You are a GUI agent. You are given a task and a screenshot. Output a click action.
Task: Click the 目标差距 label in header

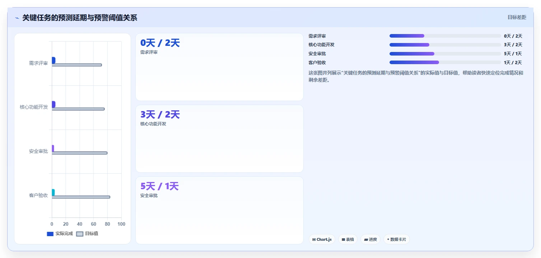517,17
